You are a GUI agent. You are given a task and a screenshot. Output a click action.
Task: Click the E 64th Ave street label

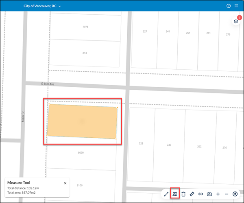(x=48, y=84)
